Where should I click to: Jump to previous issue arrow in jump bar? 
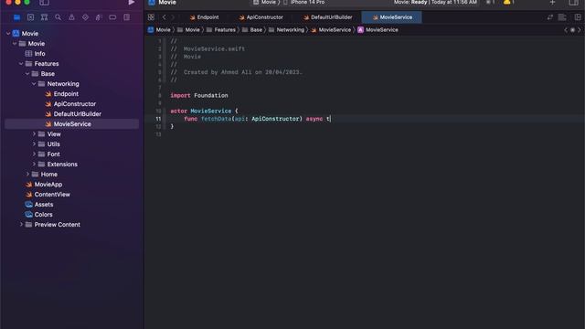pos(566,30)
